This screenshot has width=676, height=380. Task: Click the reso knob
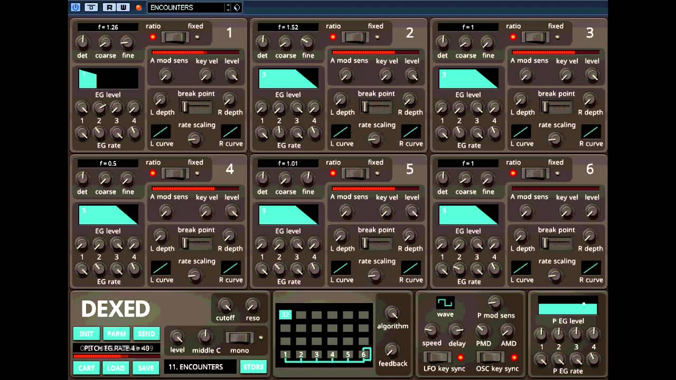(x=252, y=305)
